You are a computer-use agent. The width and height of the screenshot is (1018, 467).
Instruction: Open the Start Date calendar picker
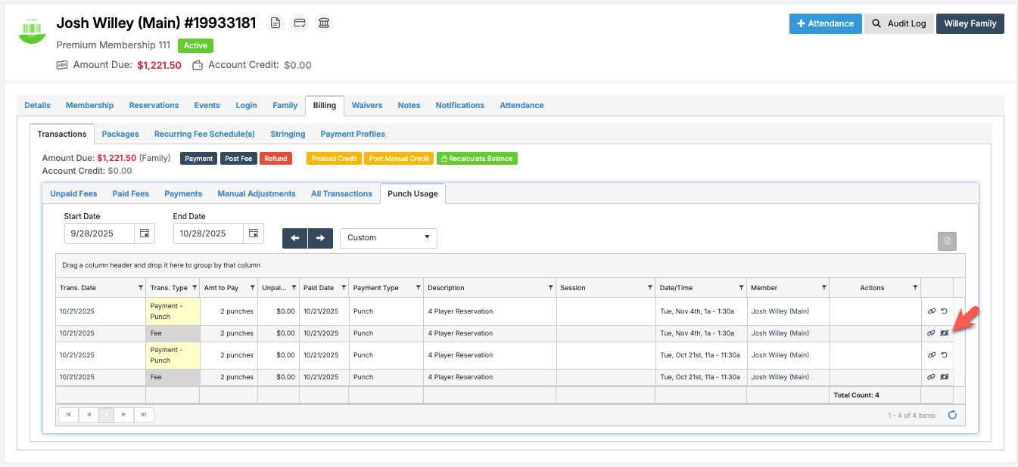pos(145,233)
